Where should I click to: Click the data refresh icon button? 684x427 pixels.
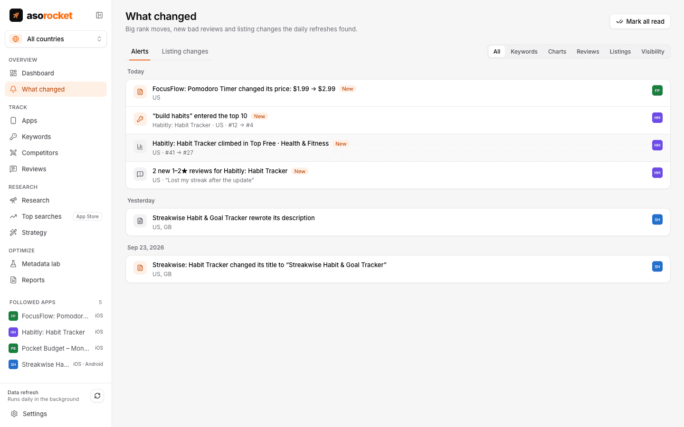tap(97, 396)
